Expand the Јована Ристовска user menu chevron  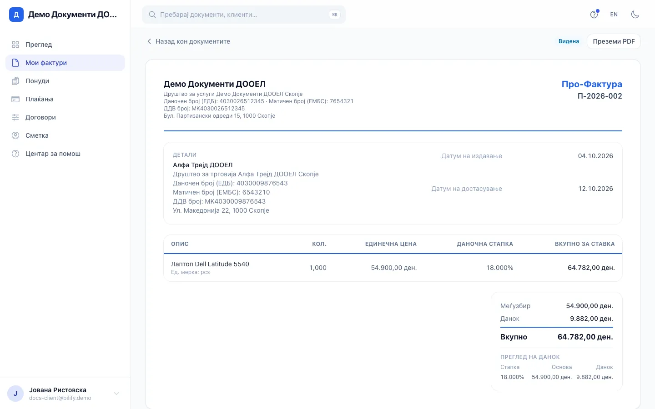(x=116, y=394)
